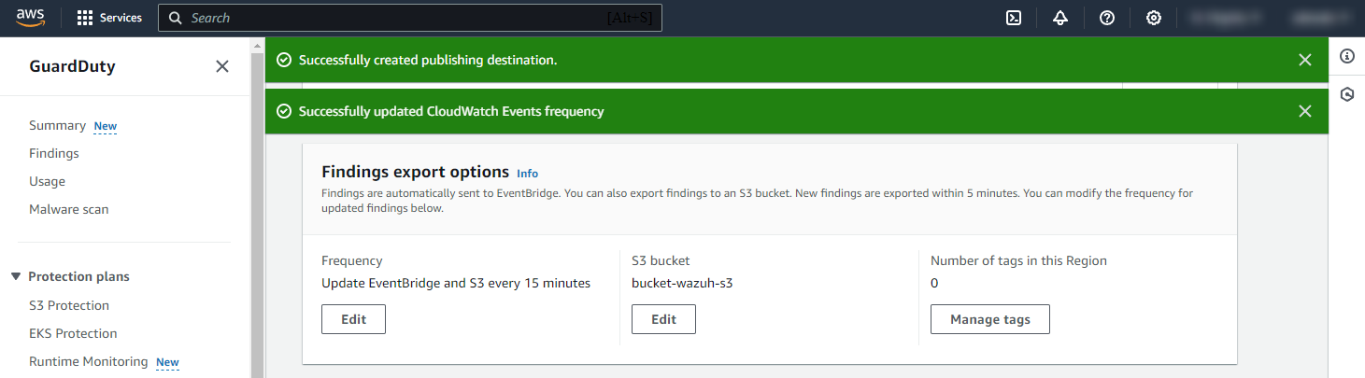Open the info panel icon on right edge
This screenshot has width=1365, height=378.
[x=1347, y=56]
